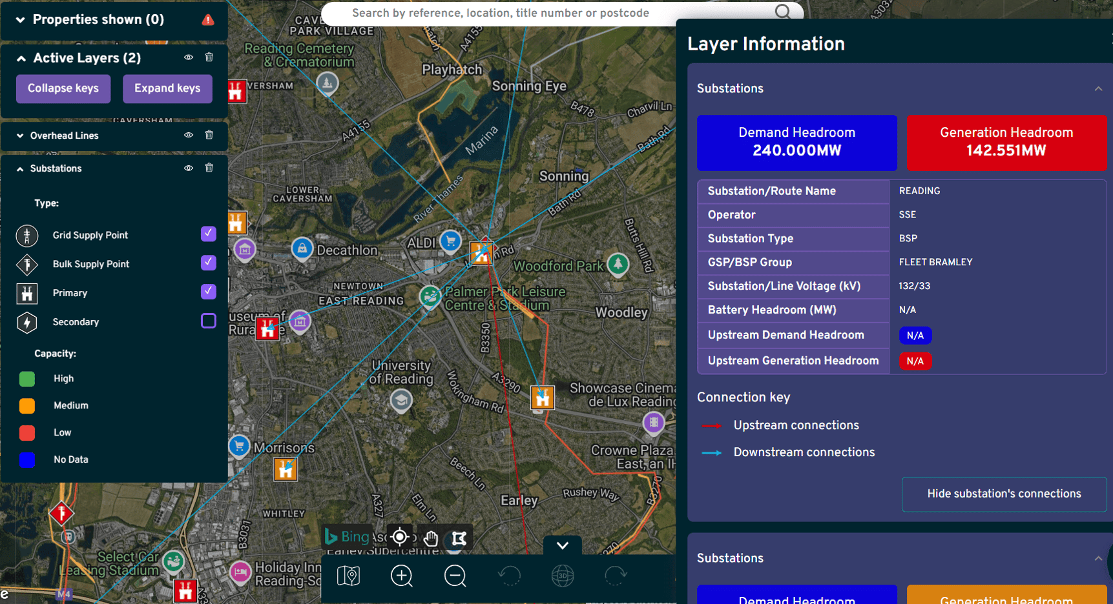The width and height of the screenshot is (1113, 604).
Task: Open the basemap selector icon
Action: 348,576
